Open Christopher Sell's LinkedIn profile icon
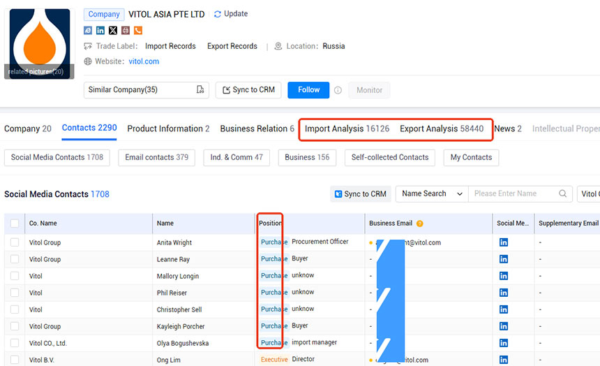Screen dimensions: 600x366 504,309
